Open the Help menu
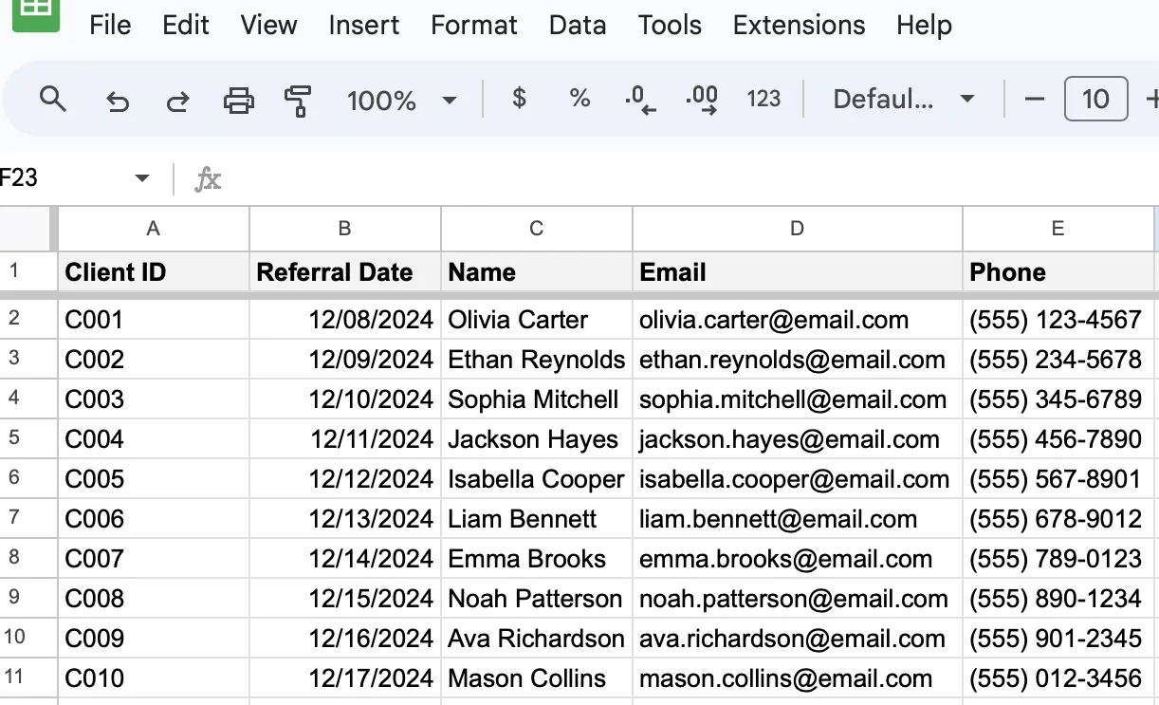The height and width of the screenshot is (705, 1159). click(x=924, y=25)
